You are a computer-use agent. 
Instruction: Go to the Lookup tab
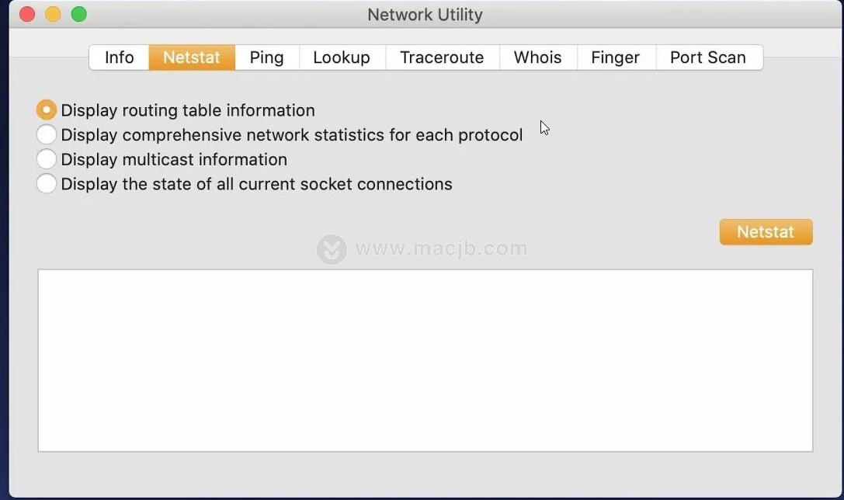click(342, 57)
